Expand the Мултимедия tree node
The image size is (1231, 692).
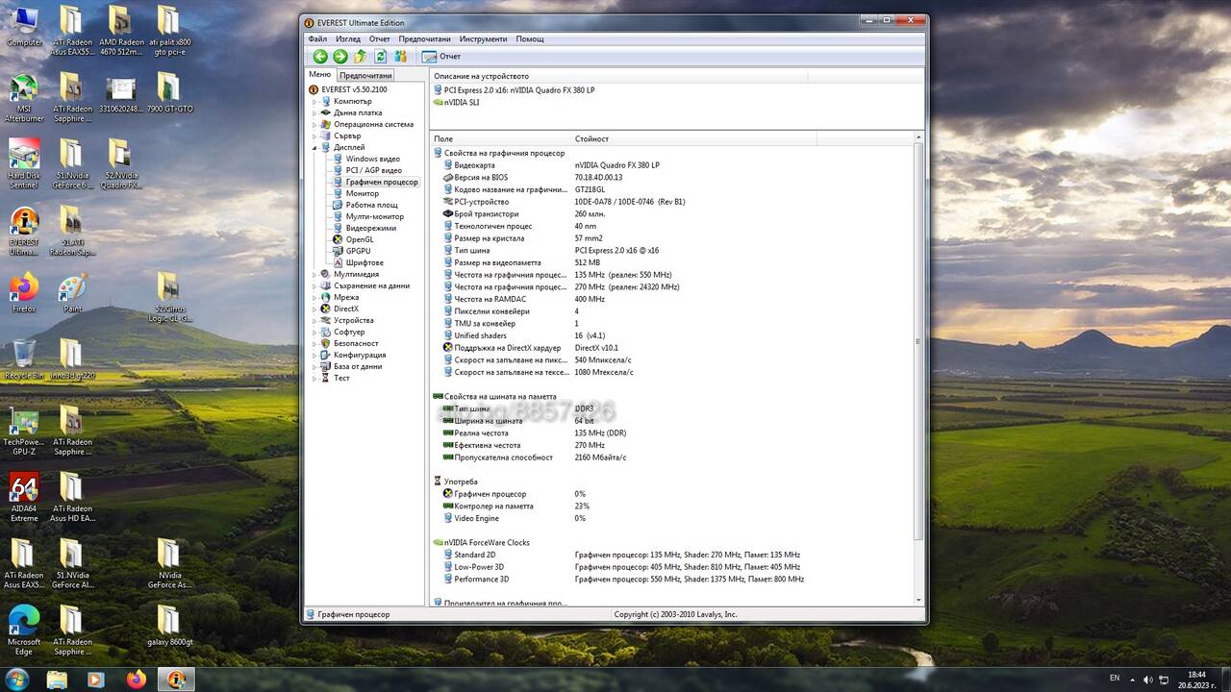point(314,274)
